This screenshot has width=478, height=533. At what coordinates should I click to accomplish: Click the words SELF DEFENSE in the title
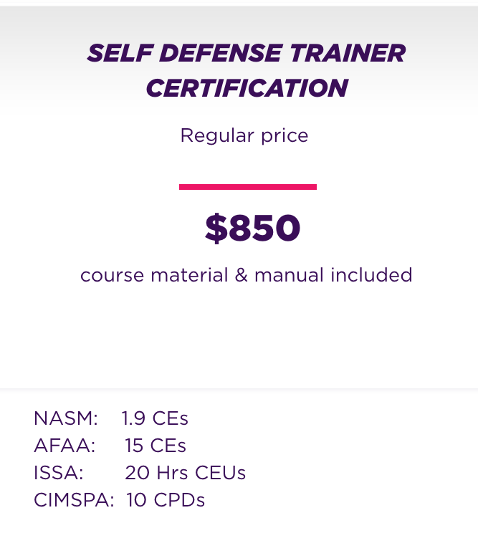(x=184, y=53)
